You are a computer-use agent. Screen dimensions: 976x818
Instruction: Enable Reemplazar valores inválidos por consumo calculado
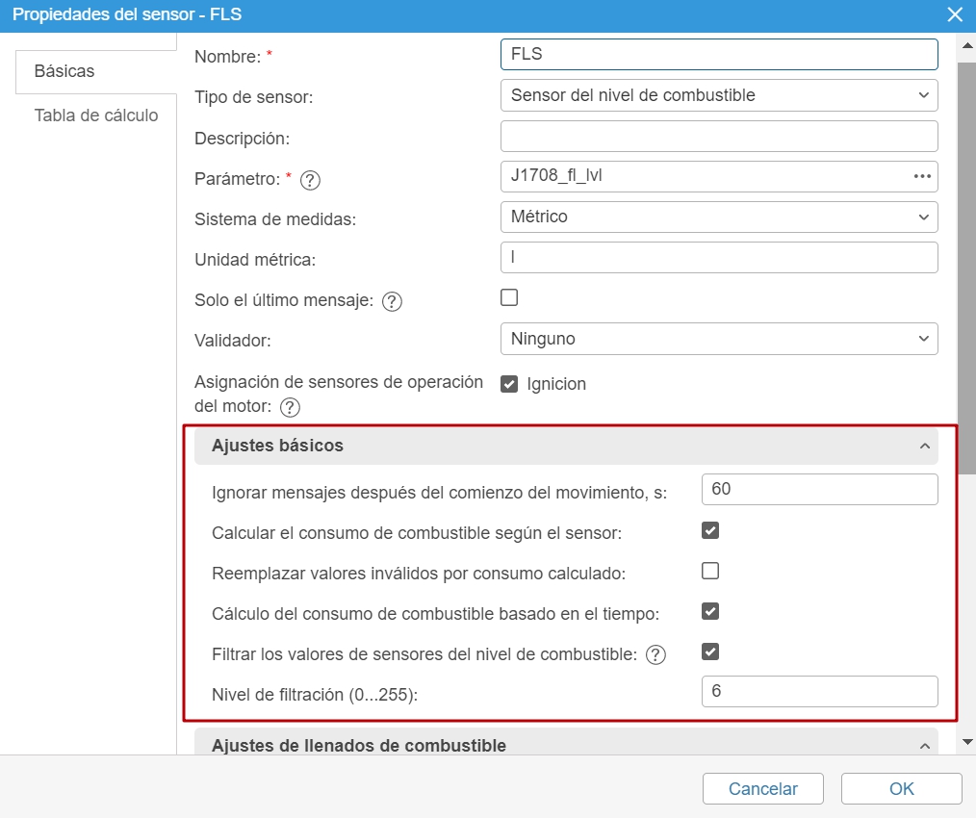(709, 570)
